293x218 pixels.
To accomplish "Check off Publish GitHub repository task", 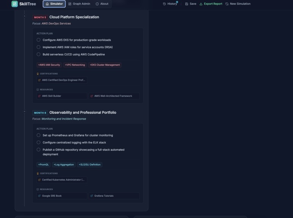I will 38,150.
